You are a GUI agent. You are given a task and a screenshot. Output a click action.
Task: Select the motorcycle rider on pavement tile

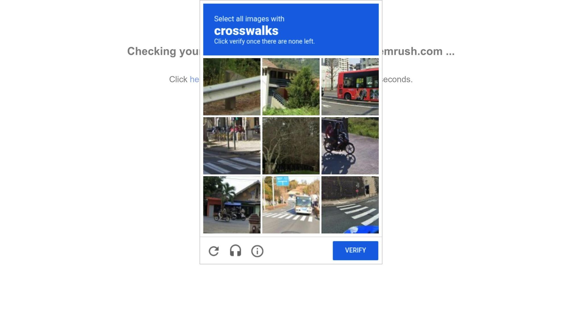pos(350,146)
